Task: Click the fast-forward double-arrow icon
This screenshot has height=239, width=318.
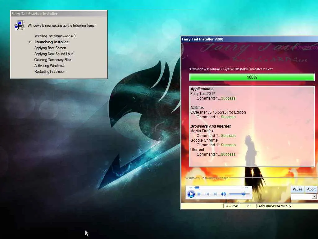Action: click(x=247, y=188)
